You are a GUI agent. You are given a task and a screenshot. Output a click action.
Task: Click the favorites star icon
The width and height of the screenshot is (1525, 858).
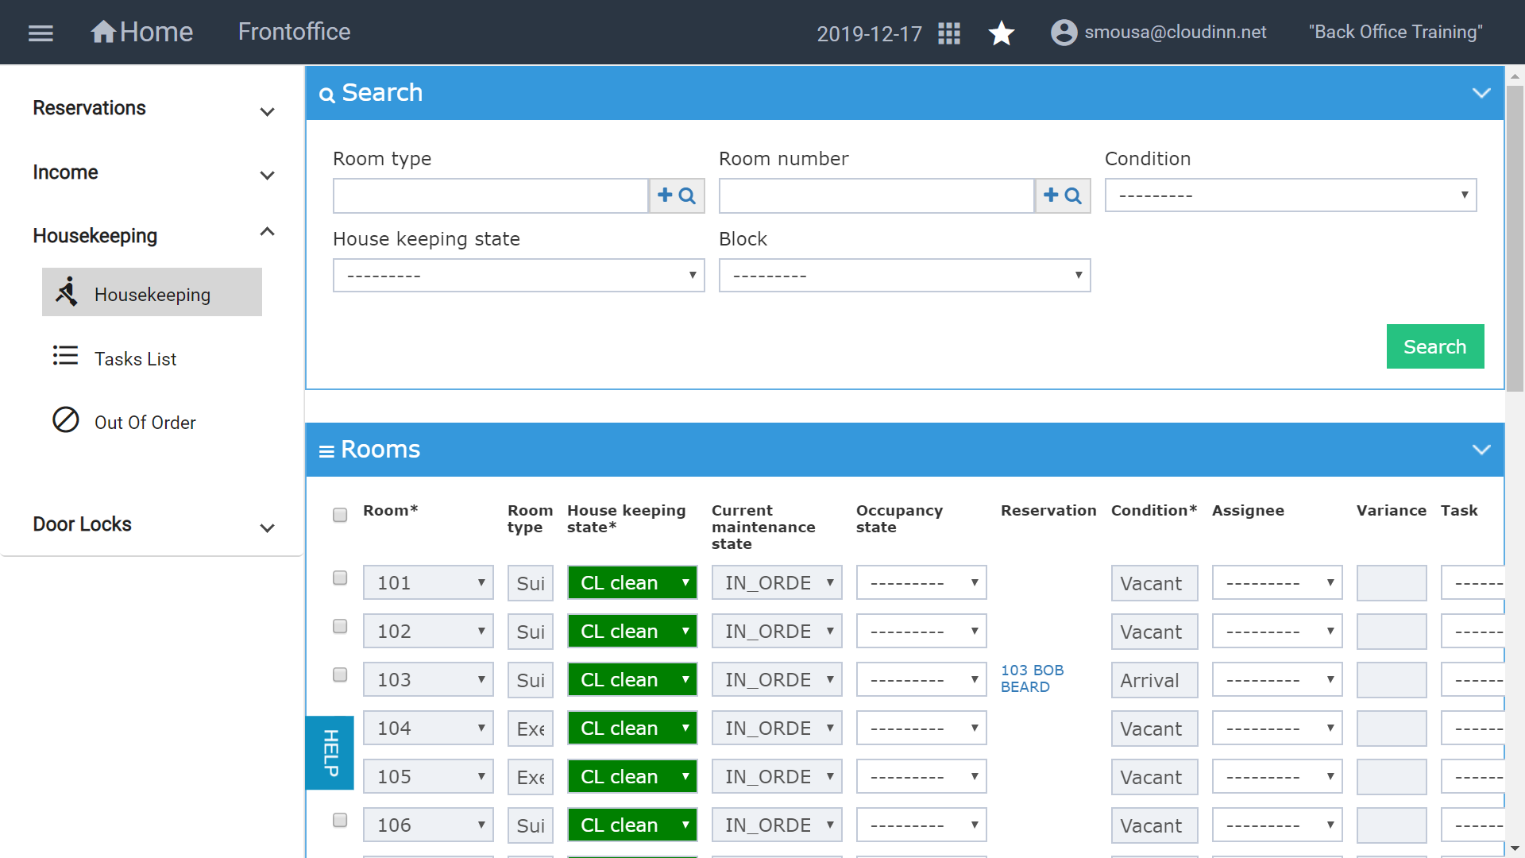(x=1002, y=33)
